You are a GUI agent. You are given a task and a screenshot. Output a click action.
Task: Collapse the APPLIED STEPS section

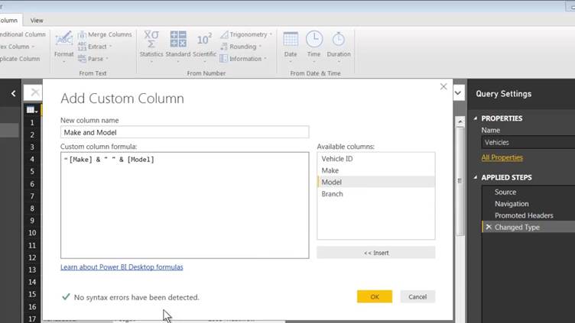(x=476, y=177)
